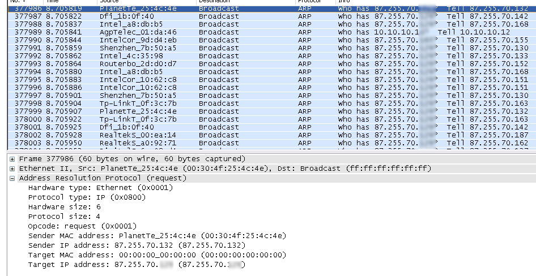
Task: Expand the Ethernet II details node
Action: (x=12, y=169)
